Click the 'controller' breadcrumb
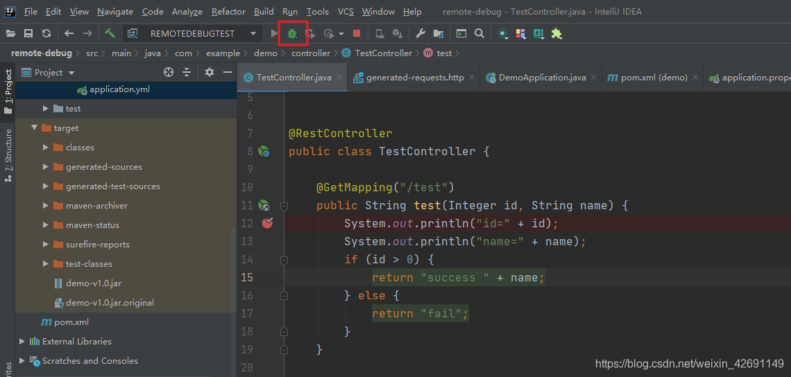This screenshot has height=377, width=791. click(310, 53)
